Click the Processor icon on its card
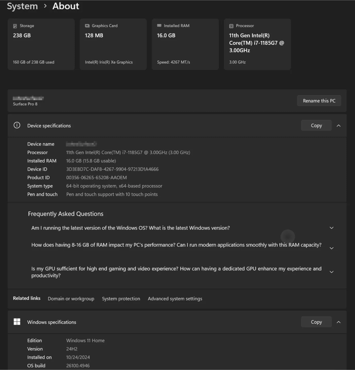The height and width of the screenshot is (370, 355). coord(231,25)
